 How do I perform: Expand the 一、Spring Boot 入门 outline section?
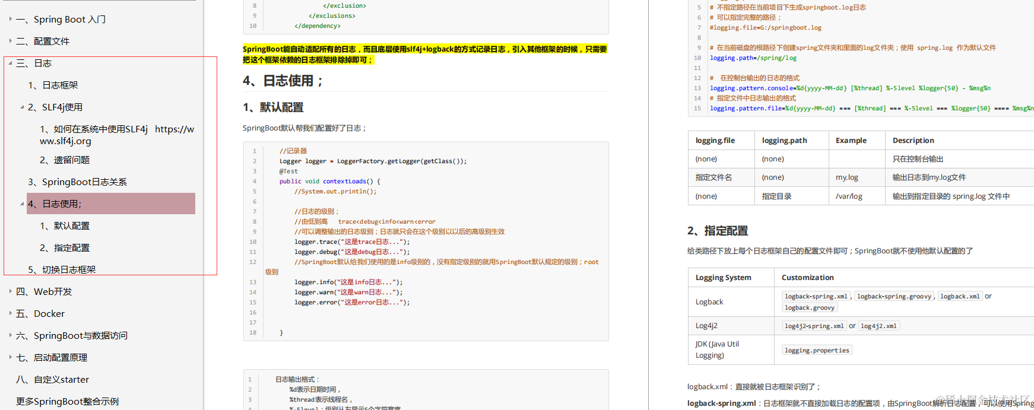(x=10, y=19)
